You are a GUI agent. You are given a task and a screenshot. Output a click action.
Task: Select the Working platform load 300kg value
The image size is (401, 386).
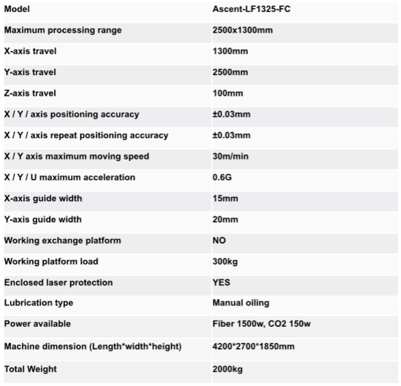click(225, 262)
